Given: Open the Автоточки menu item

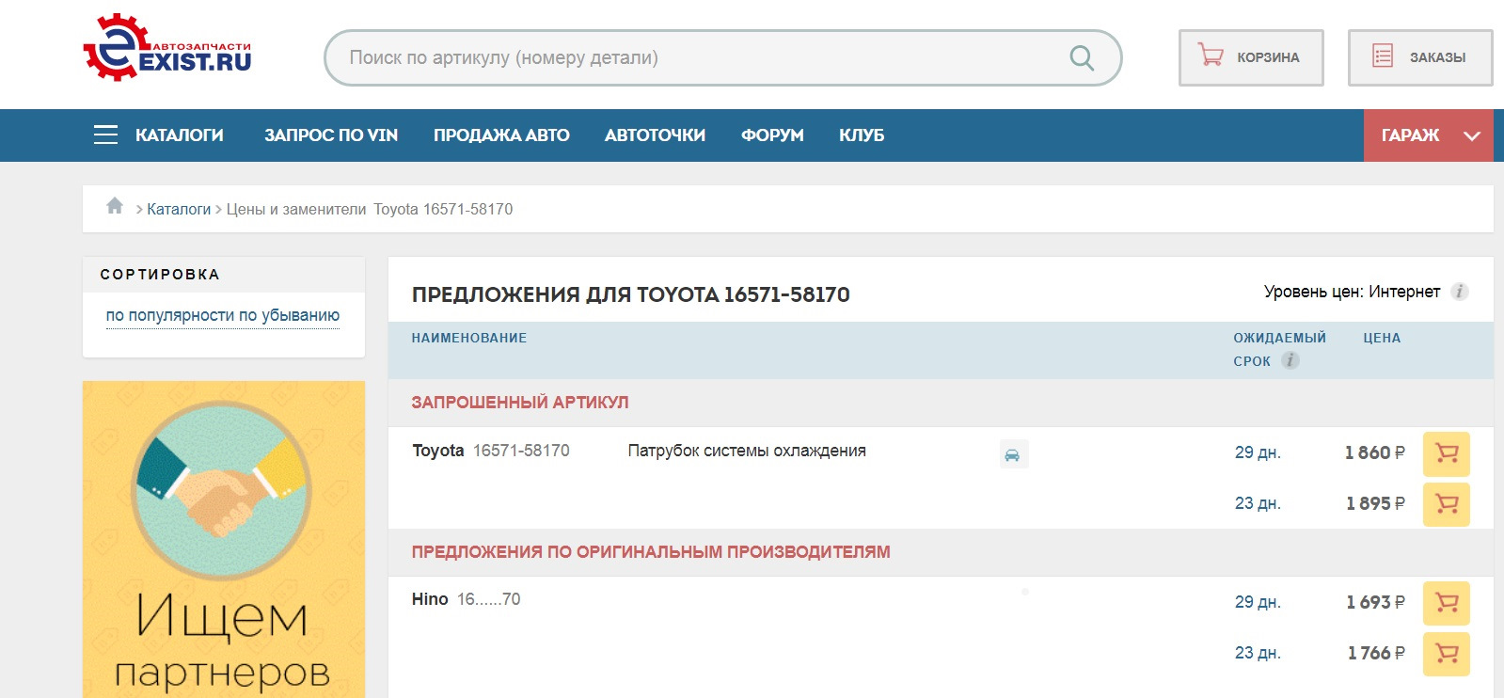Looking at the screenshot, I should click(655, 135).
